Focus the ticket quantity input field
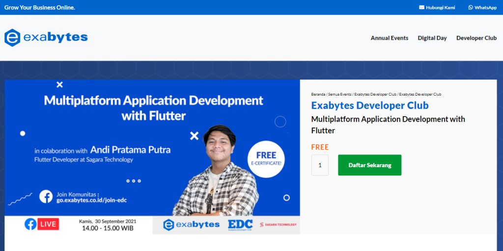The width and height of the screenshot is (503, 251). [320, 165]
